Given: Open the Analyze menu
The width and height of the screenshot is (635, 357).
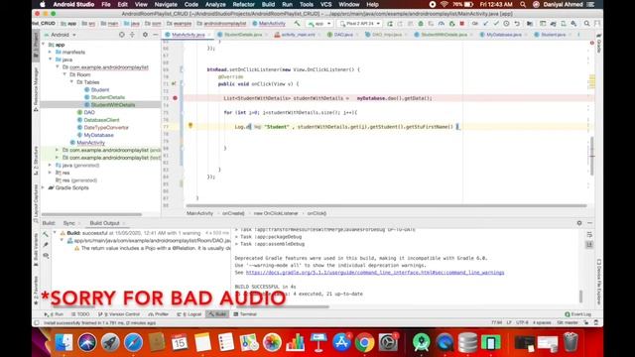Looking at the screenshot, I should pos(215,4).
